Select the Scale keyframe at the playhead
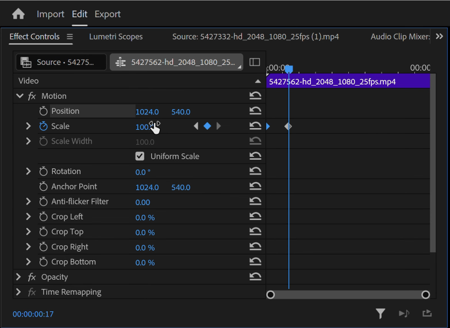The height and width of the screenshot is (328, 450). [x=289, y=126]
